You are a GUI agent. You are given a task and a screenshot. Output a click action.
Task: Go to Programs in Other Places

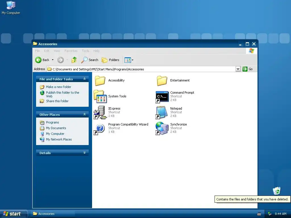(52, 122)
